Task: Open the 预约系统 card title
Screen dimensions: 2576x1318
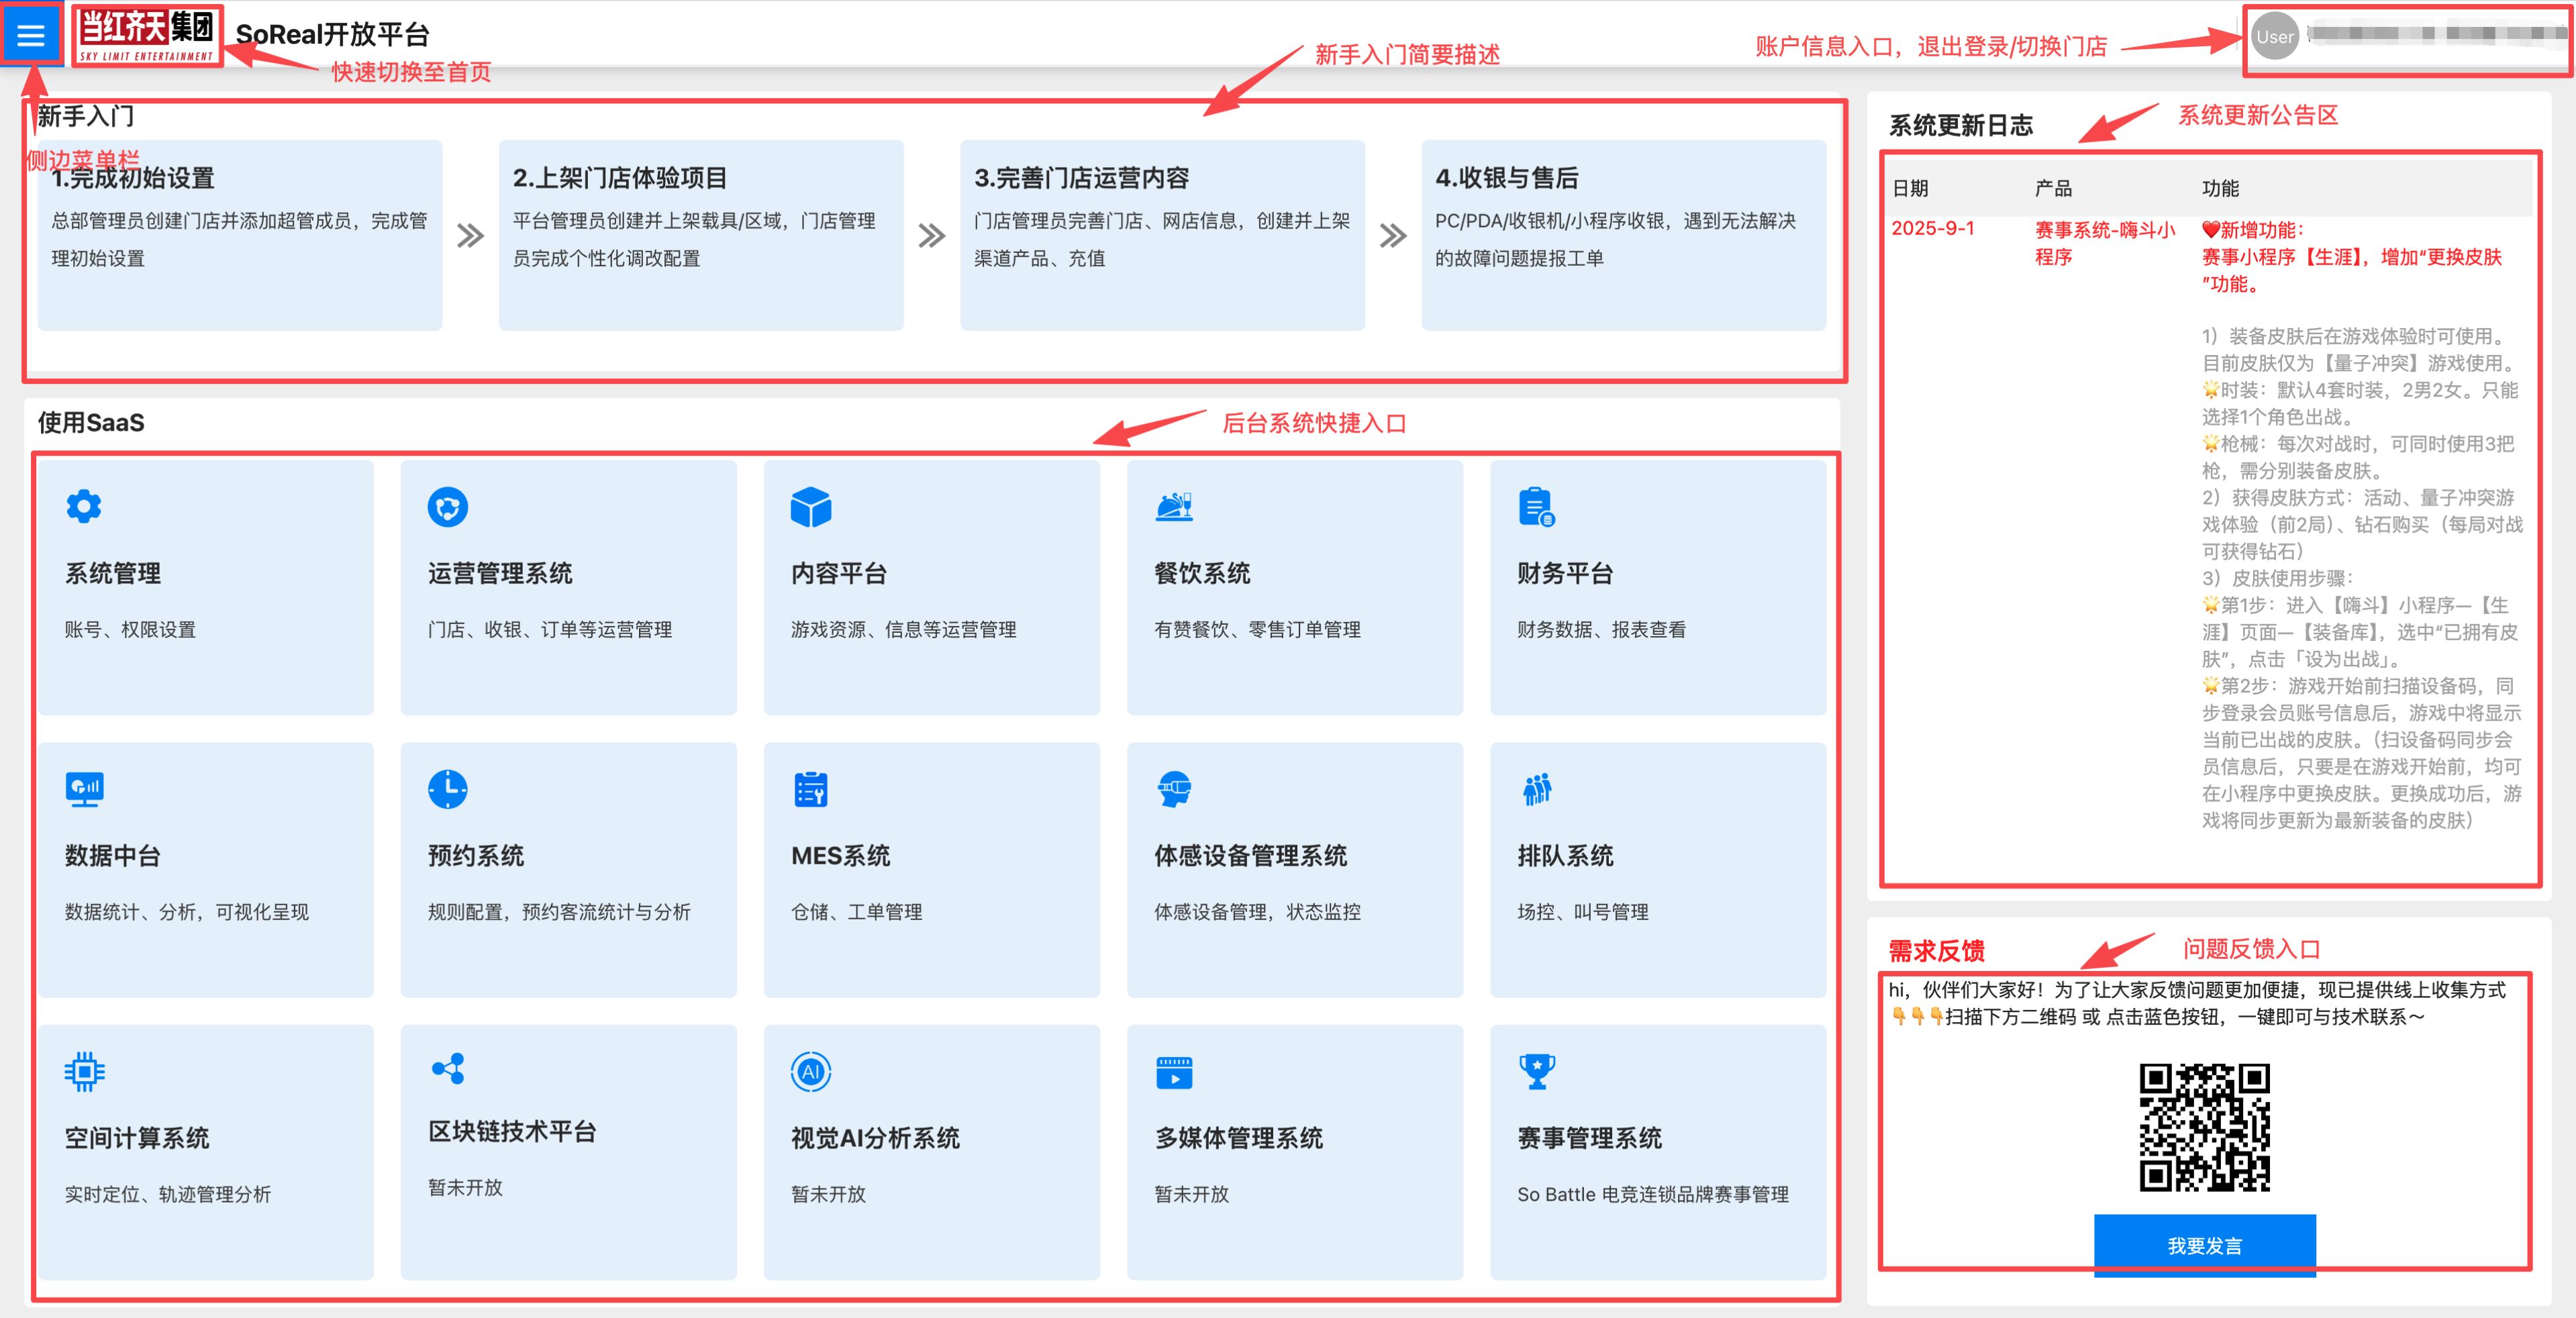Action: point(476,856)
